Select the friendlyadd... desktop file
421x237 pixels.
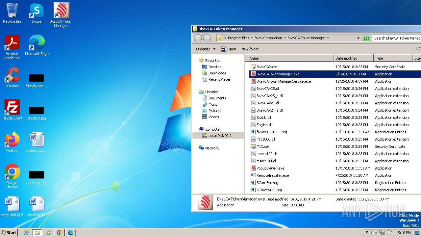(x=37, y=81)
